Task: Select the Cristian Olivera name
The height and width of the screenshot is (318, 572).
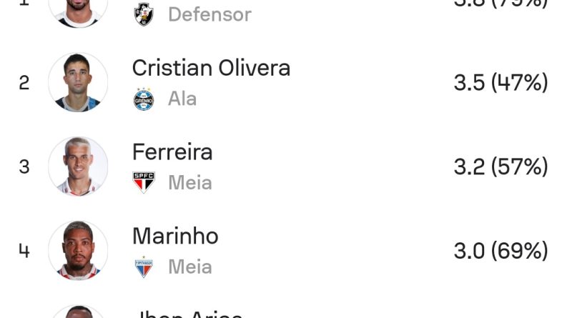Action: coord(211,68)
